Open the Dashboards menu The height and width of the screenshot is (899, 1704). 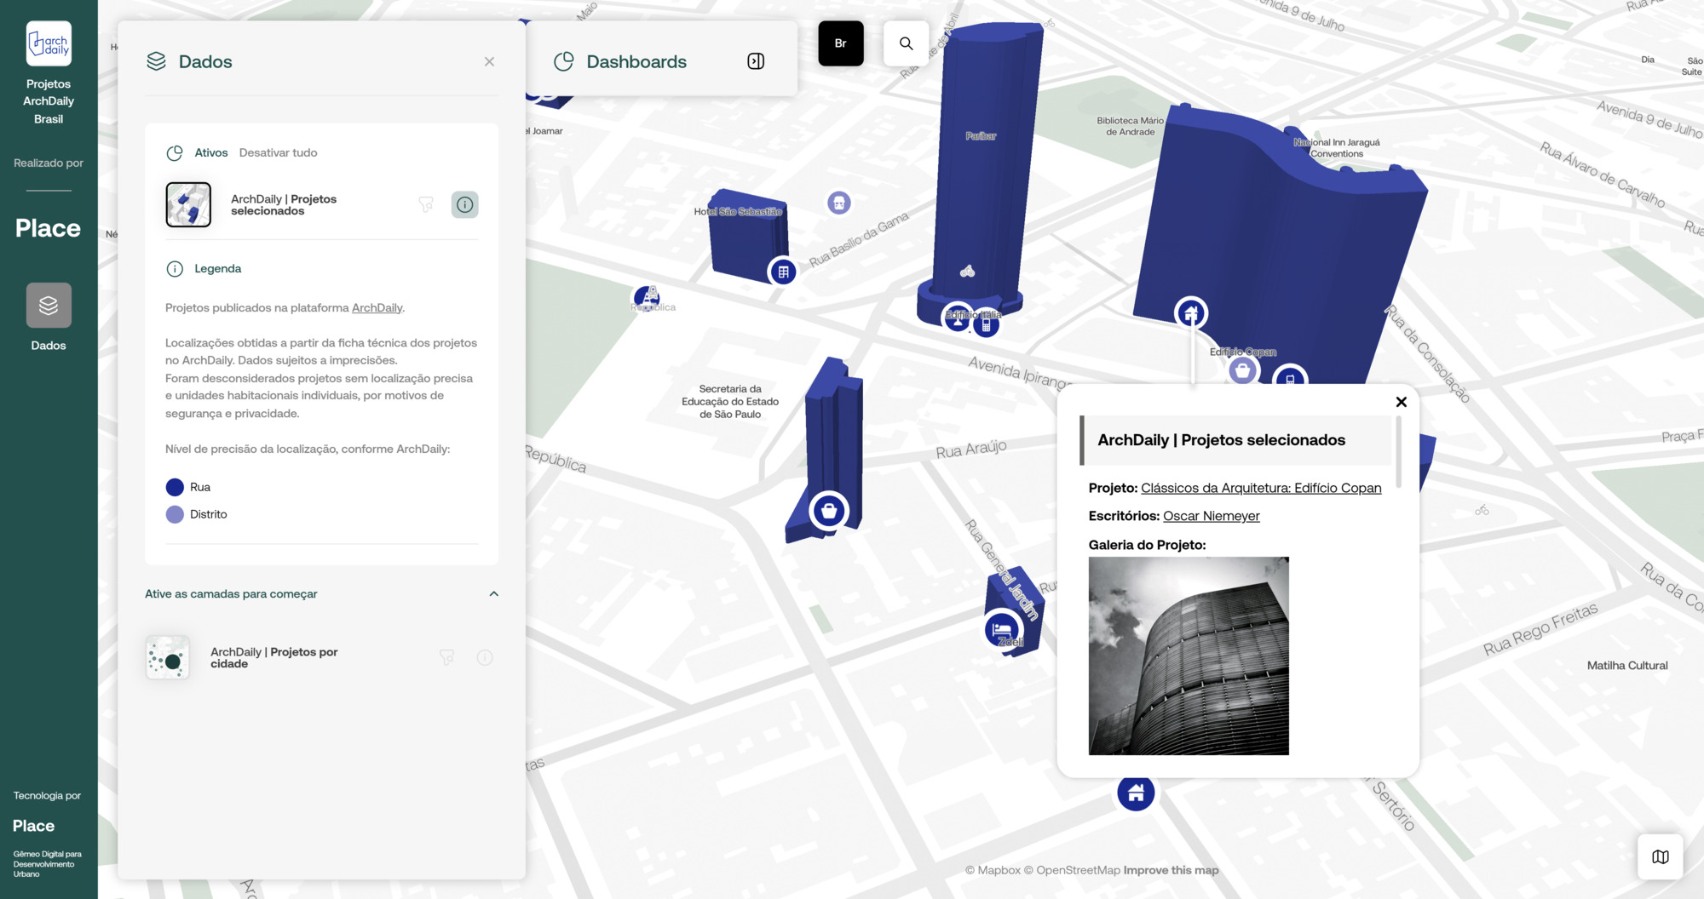636,60
